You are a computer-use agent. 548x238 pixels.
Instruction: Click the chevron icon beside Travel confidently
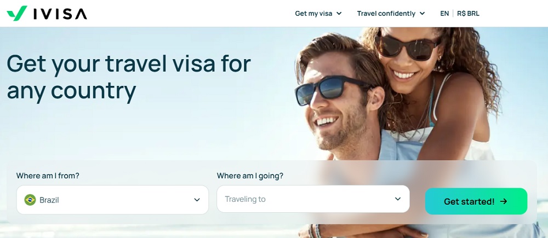pos(422,14)
